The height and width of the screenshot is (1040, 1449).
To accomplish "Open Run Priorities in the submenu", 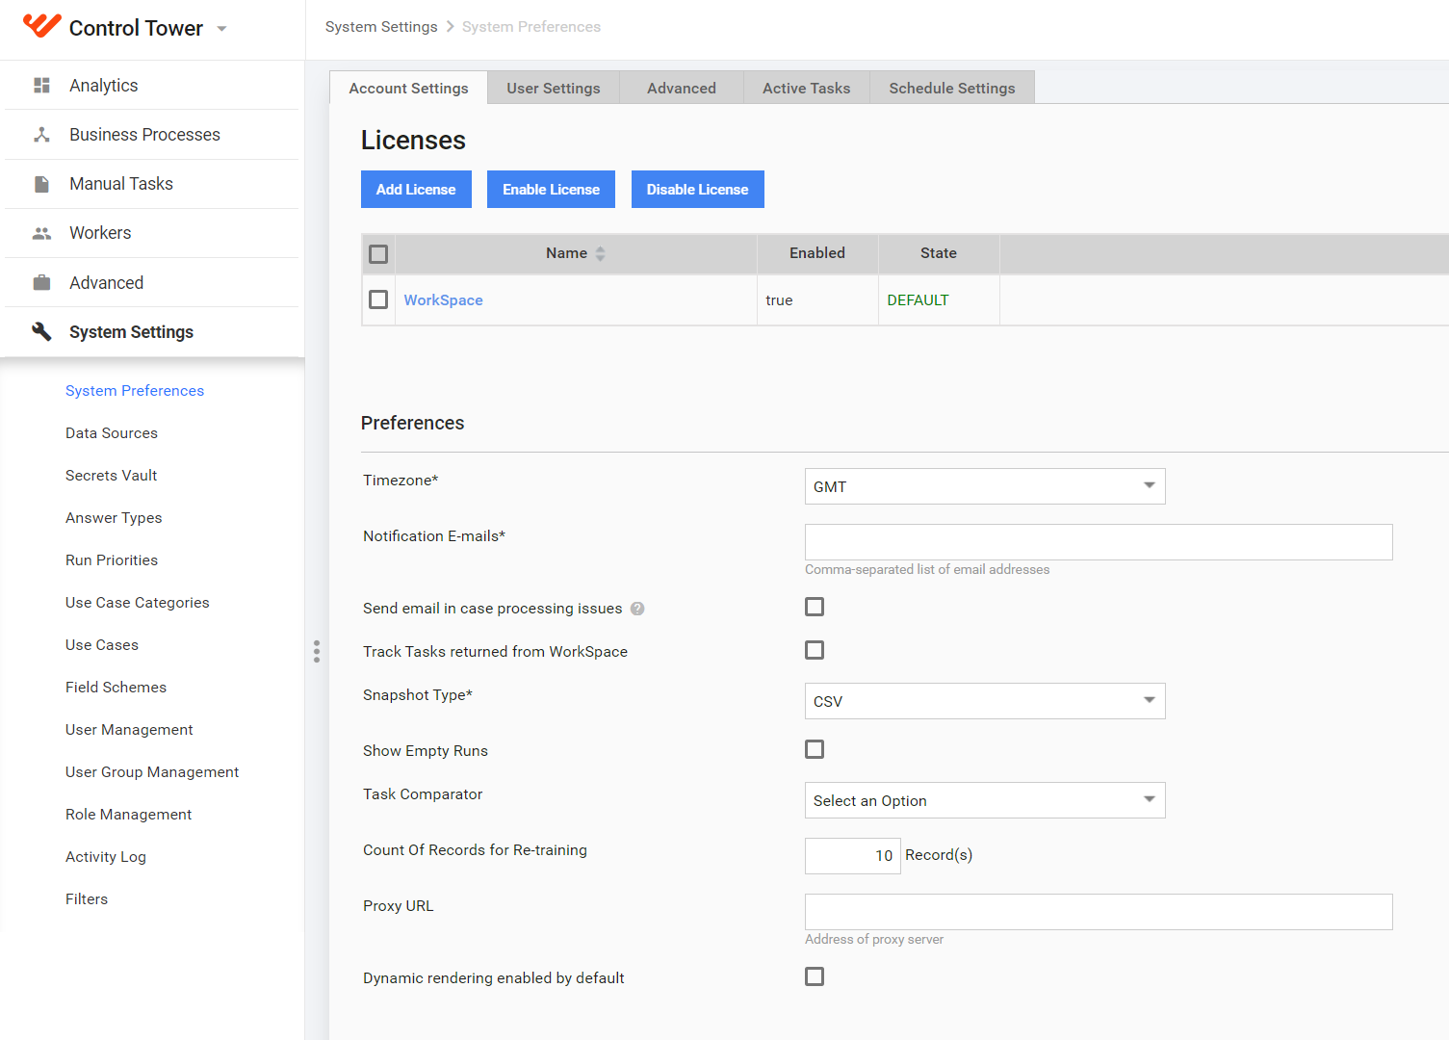I will click(112, 560).
